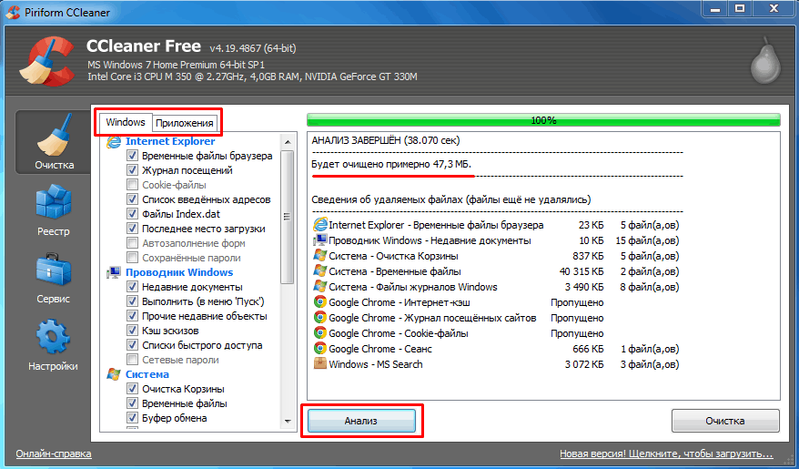The image size is (799, 469).
Task: Click the CCleaner logo in header
Action: pyautogui.click(x=47, y=62)
